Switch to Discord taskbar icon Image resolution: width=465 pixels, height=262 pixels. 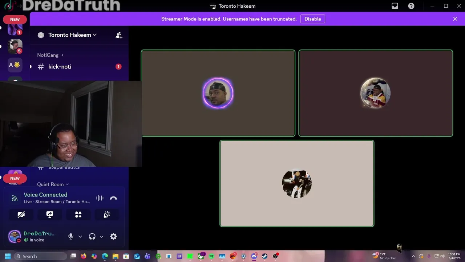[x=254, y=256]
